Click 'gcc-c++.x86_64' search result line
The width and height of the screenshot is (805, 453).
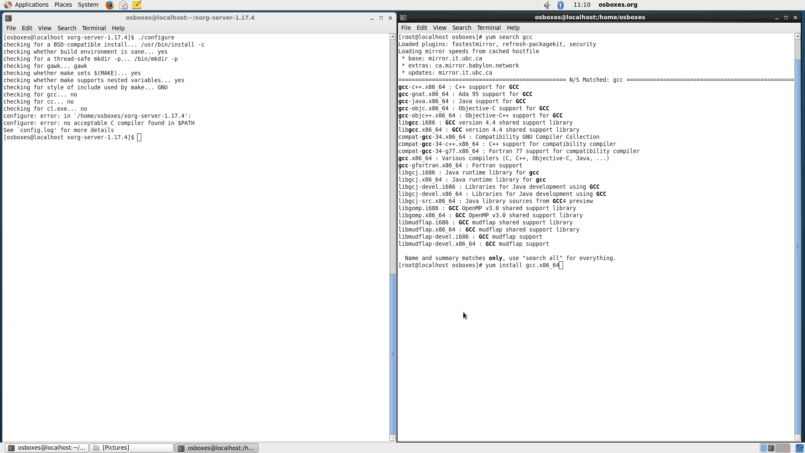tap(459, 87)
